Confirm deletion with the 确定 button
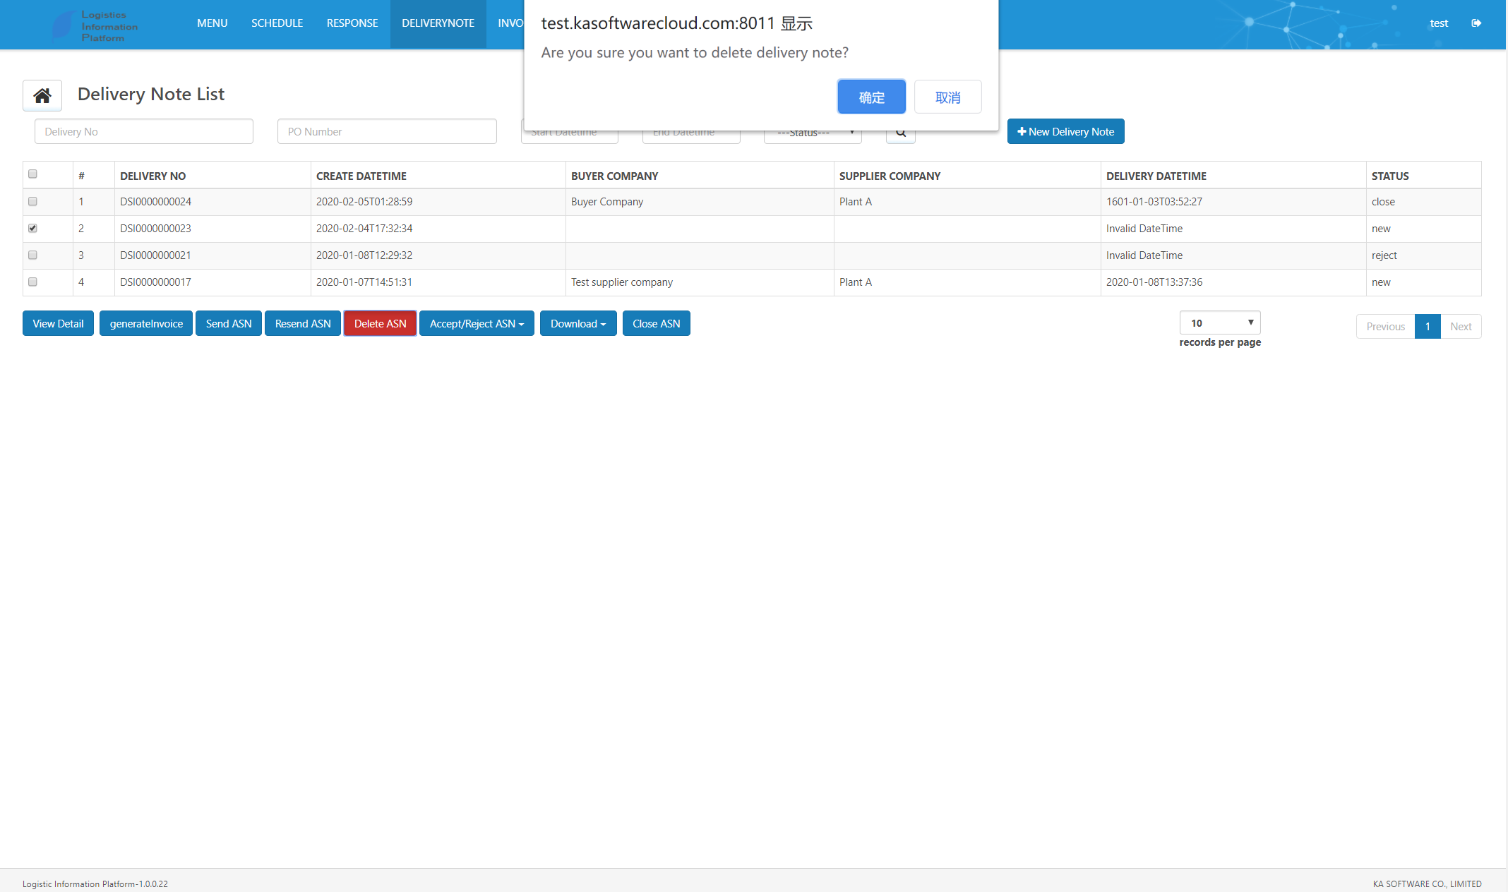This screenshot has height=892, width=1508. (871, 97)
